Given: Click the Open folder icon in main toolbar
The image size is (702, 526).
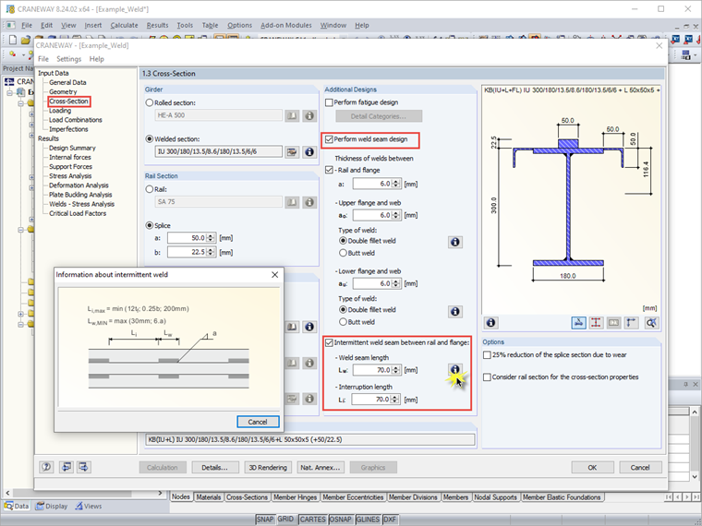Looking at the screenshot, I should pos(26,40).
